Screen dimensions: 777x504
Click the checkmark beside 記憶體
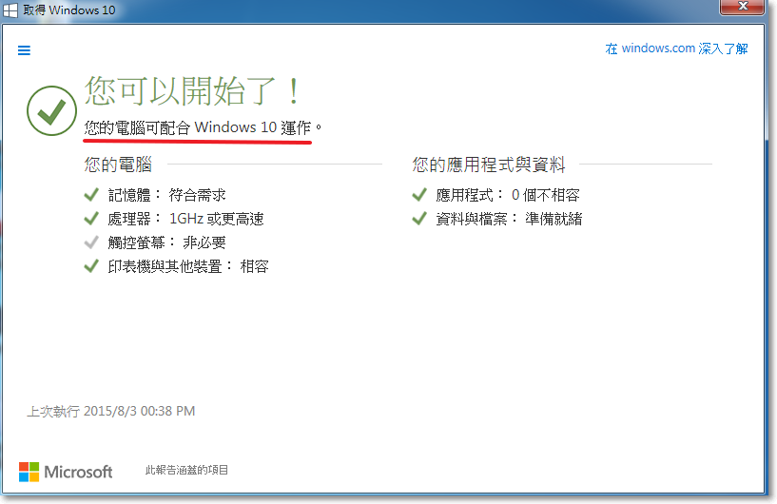pyautogui.click(x=91, y=195)
